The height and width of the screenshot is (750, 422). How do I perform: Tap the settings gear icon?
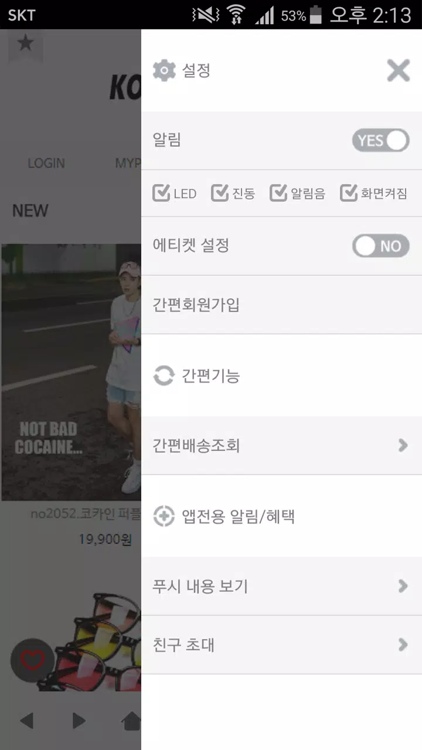164,71
